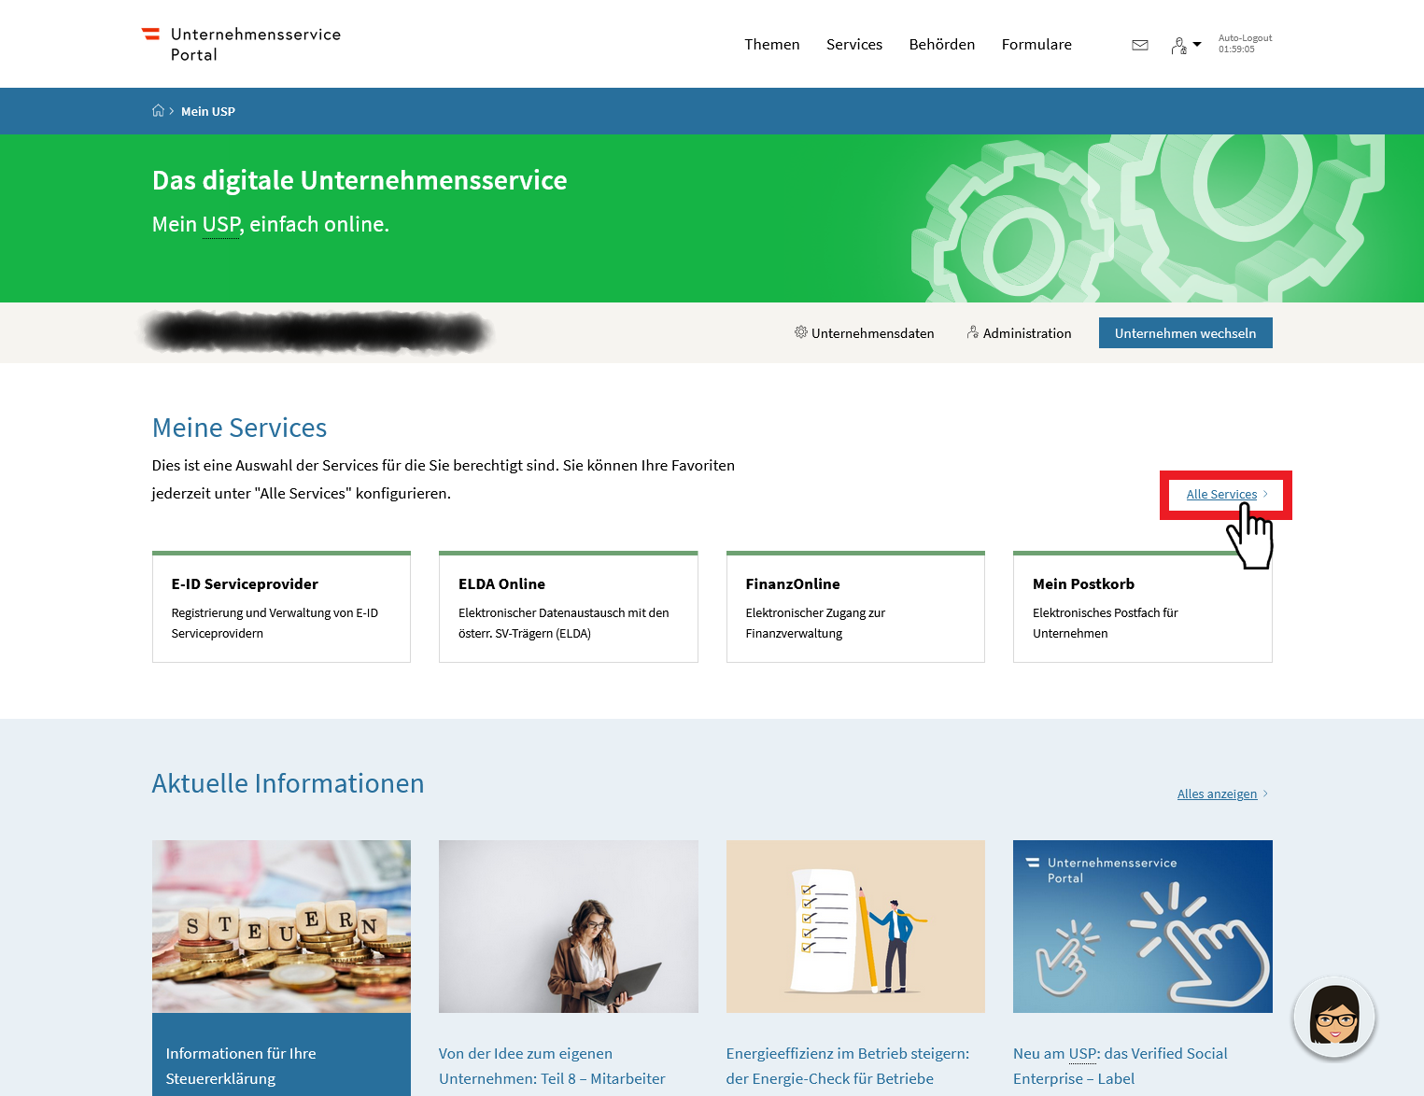Open the user account dropdown in the header
Image resolution: width=1424 pixels, height=1096 pixels.
(1186, 45)
